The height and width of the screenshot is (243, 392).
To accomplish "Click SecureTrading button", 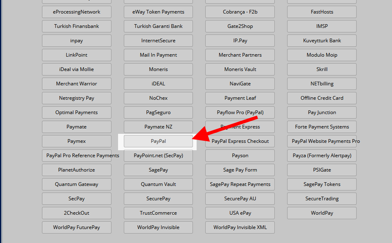I will [322, 199].
